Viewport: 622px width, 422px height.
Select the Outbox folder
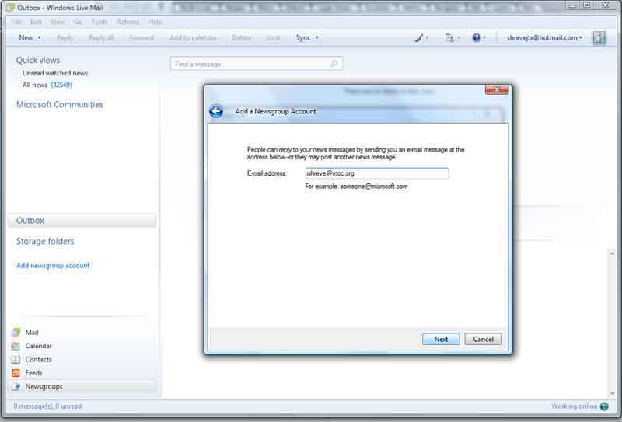(82, 221)
